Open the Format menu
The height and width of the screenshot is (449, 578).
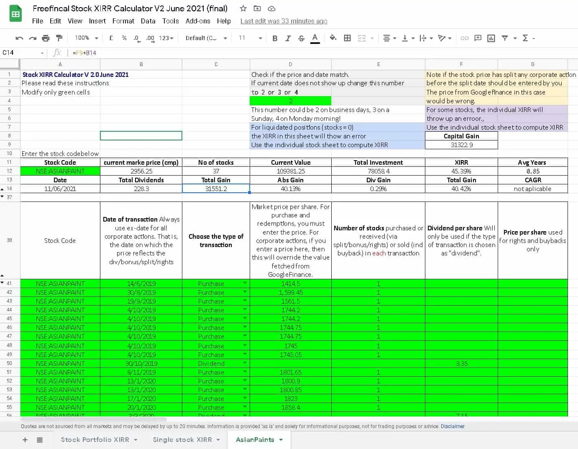123,21
